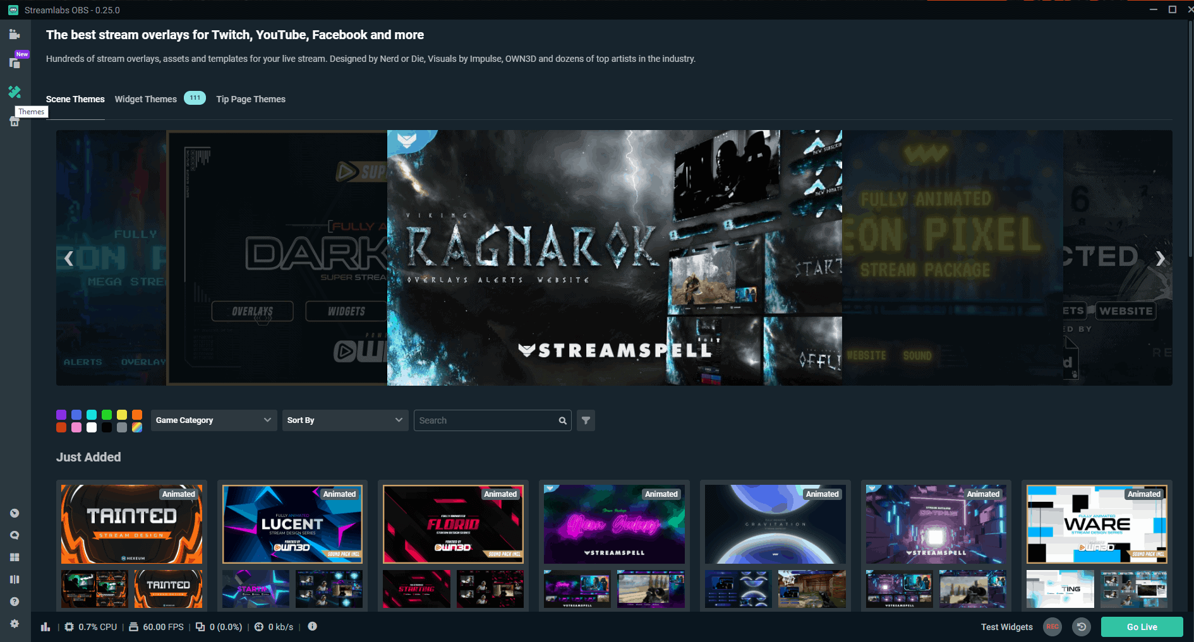The width and height of the screenshot is (1194, 642).
Task: Open the Editor icon in the sidebar
Action: (x=15, y=34)
